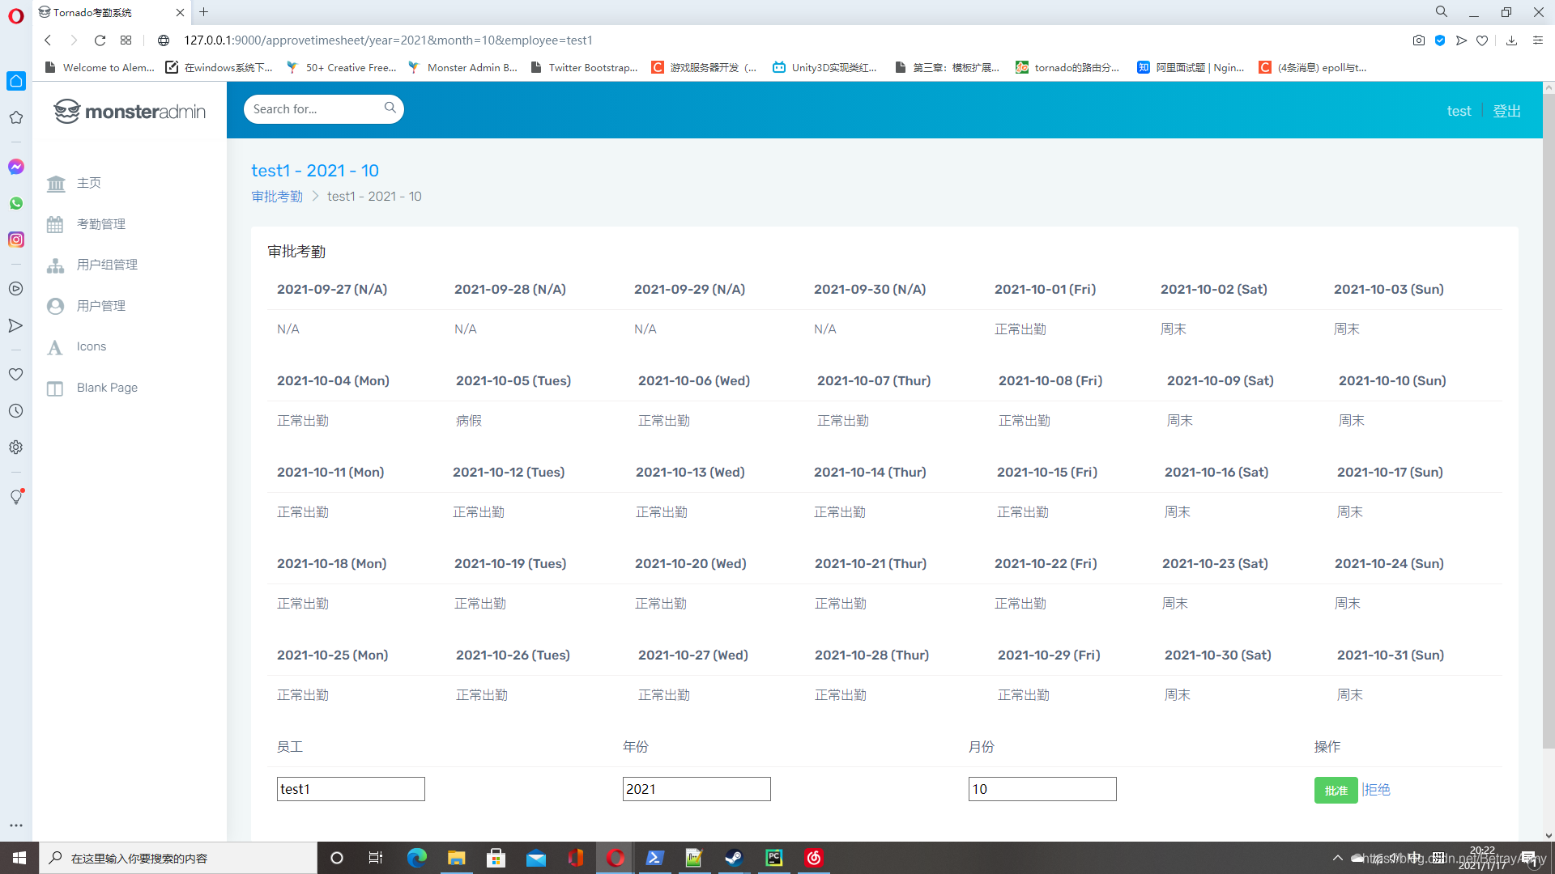Viewport: 1555px width, 874px height.
Task: Click the search magnifier icon in header
Action: [x=390, y=108]
